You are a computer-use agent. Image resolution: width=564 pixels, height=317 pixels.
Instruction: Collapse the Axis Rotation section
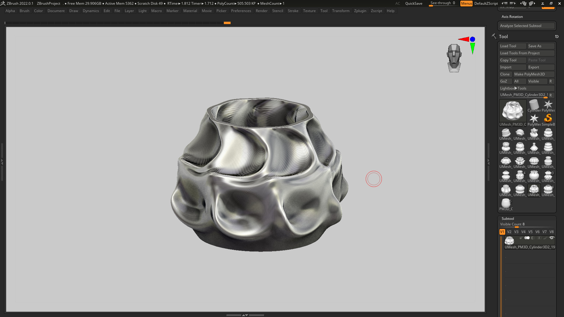click(512, 16)
